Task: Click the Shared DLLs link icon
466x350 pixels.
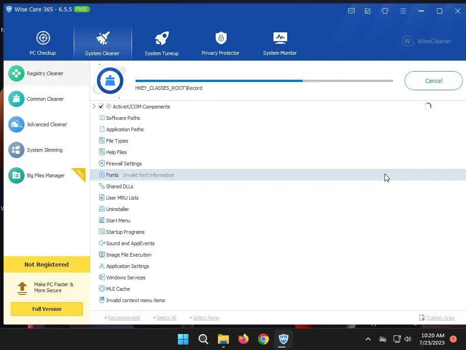Action: click(x=101, y=186)
